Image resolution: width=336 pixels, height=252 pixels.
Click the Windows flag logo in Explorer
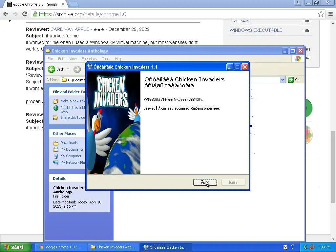pyautogui.click(x=298, y=58)
